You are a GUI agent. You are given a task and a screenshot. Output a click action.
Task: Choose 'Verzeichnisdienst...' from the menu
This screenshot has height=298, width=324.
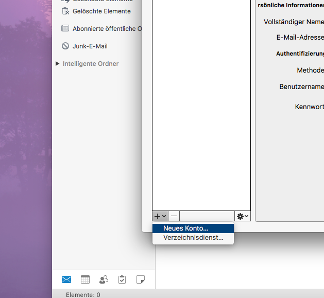(193, 238)
